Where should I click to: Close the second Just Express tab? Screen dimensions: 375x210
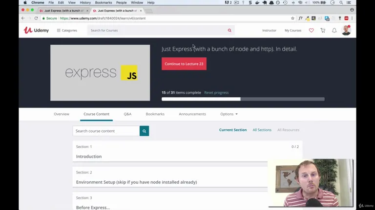tap(141, 11)
